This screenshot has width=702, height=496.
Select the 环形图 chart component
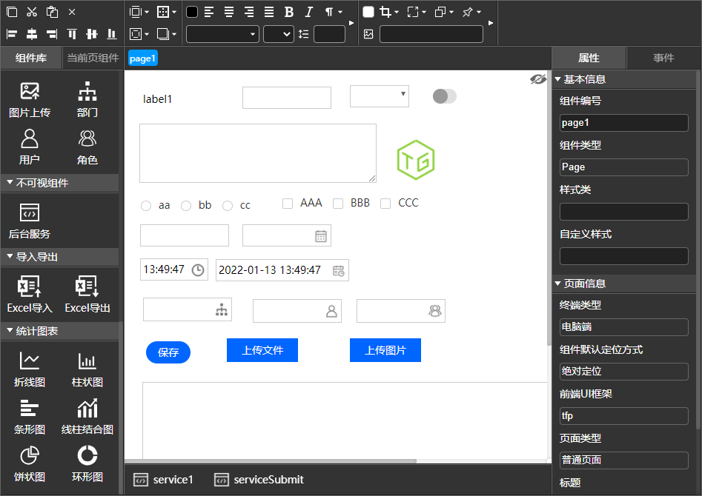tap(87, 464)
